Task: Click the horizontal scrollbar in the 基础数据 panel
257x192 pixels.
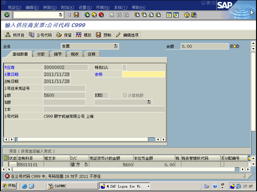Action: click(83, 139)
